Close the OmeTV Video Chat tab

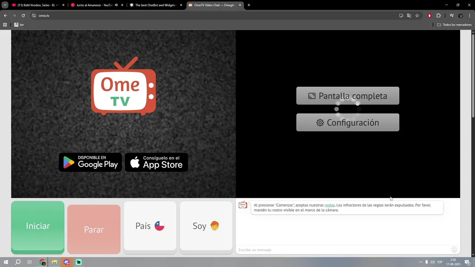pos(240,5)
